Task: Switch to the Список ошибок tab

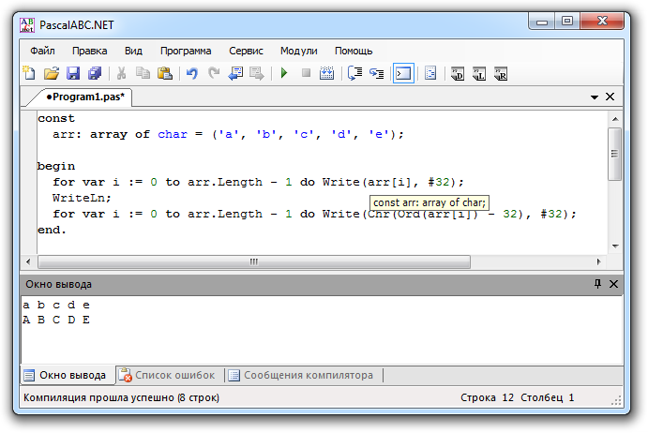Action: pyautogui.click(x=167, y=375)
